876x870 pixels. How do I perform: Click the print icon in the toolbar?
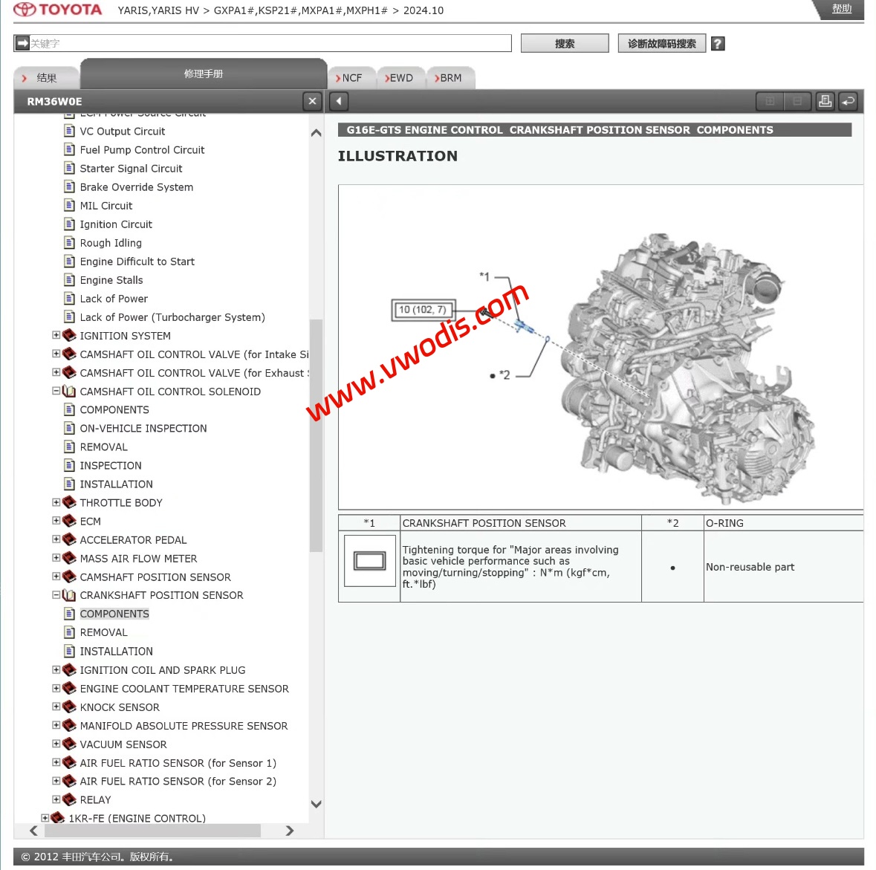825,101
